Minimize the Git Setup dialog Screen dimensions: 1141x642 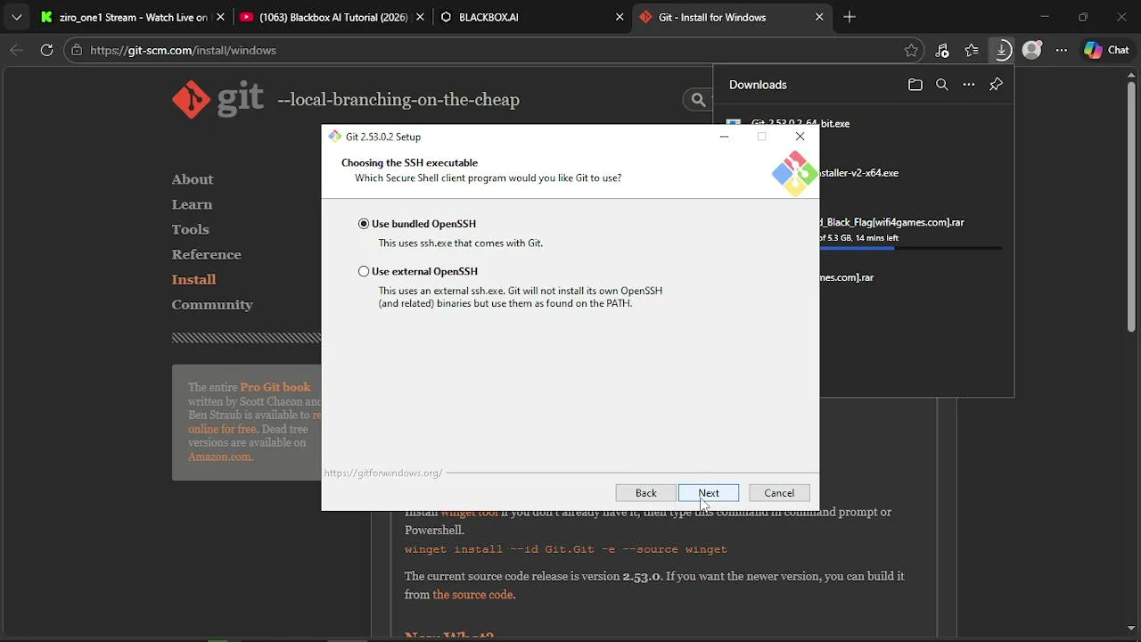(x=724, y=136)
